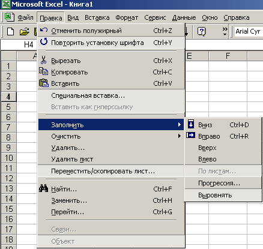
Task: Expand the Очистить submenu
Action: (111, 136)
